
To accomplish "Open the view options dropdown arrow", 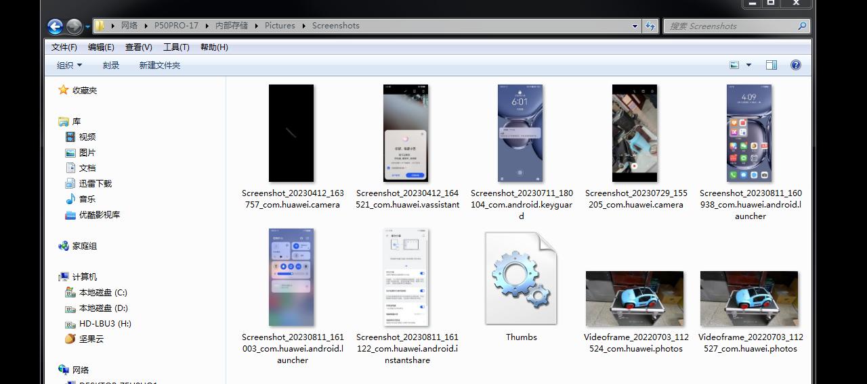I will (748, 65).
